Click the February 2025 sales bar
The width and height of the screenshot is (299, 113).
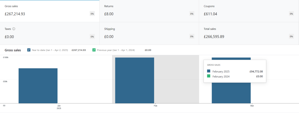coord(135,80)
